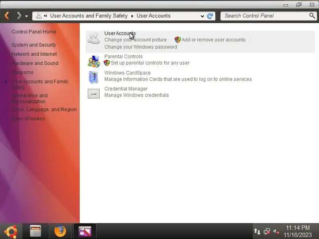Open Network and Internet category
The image size is (319, 239).
point(34,54)
